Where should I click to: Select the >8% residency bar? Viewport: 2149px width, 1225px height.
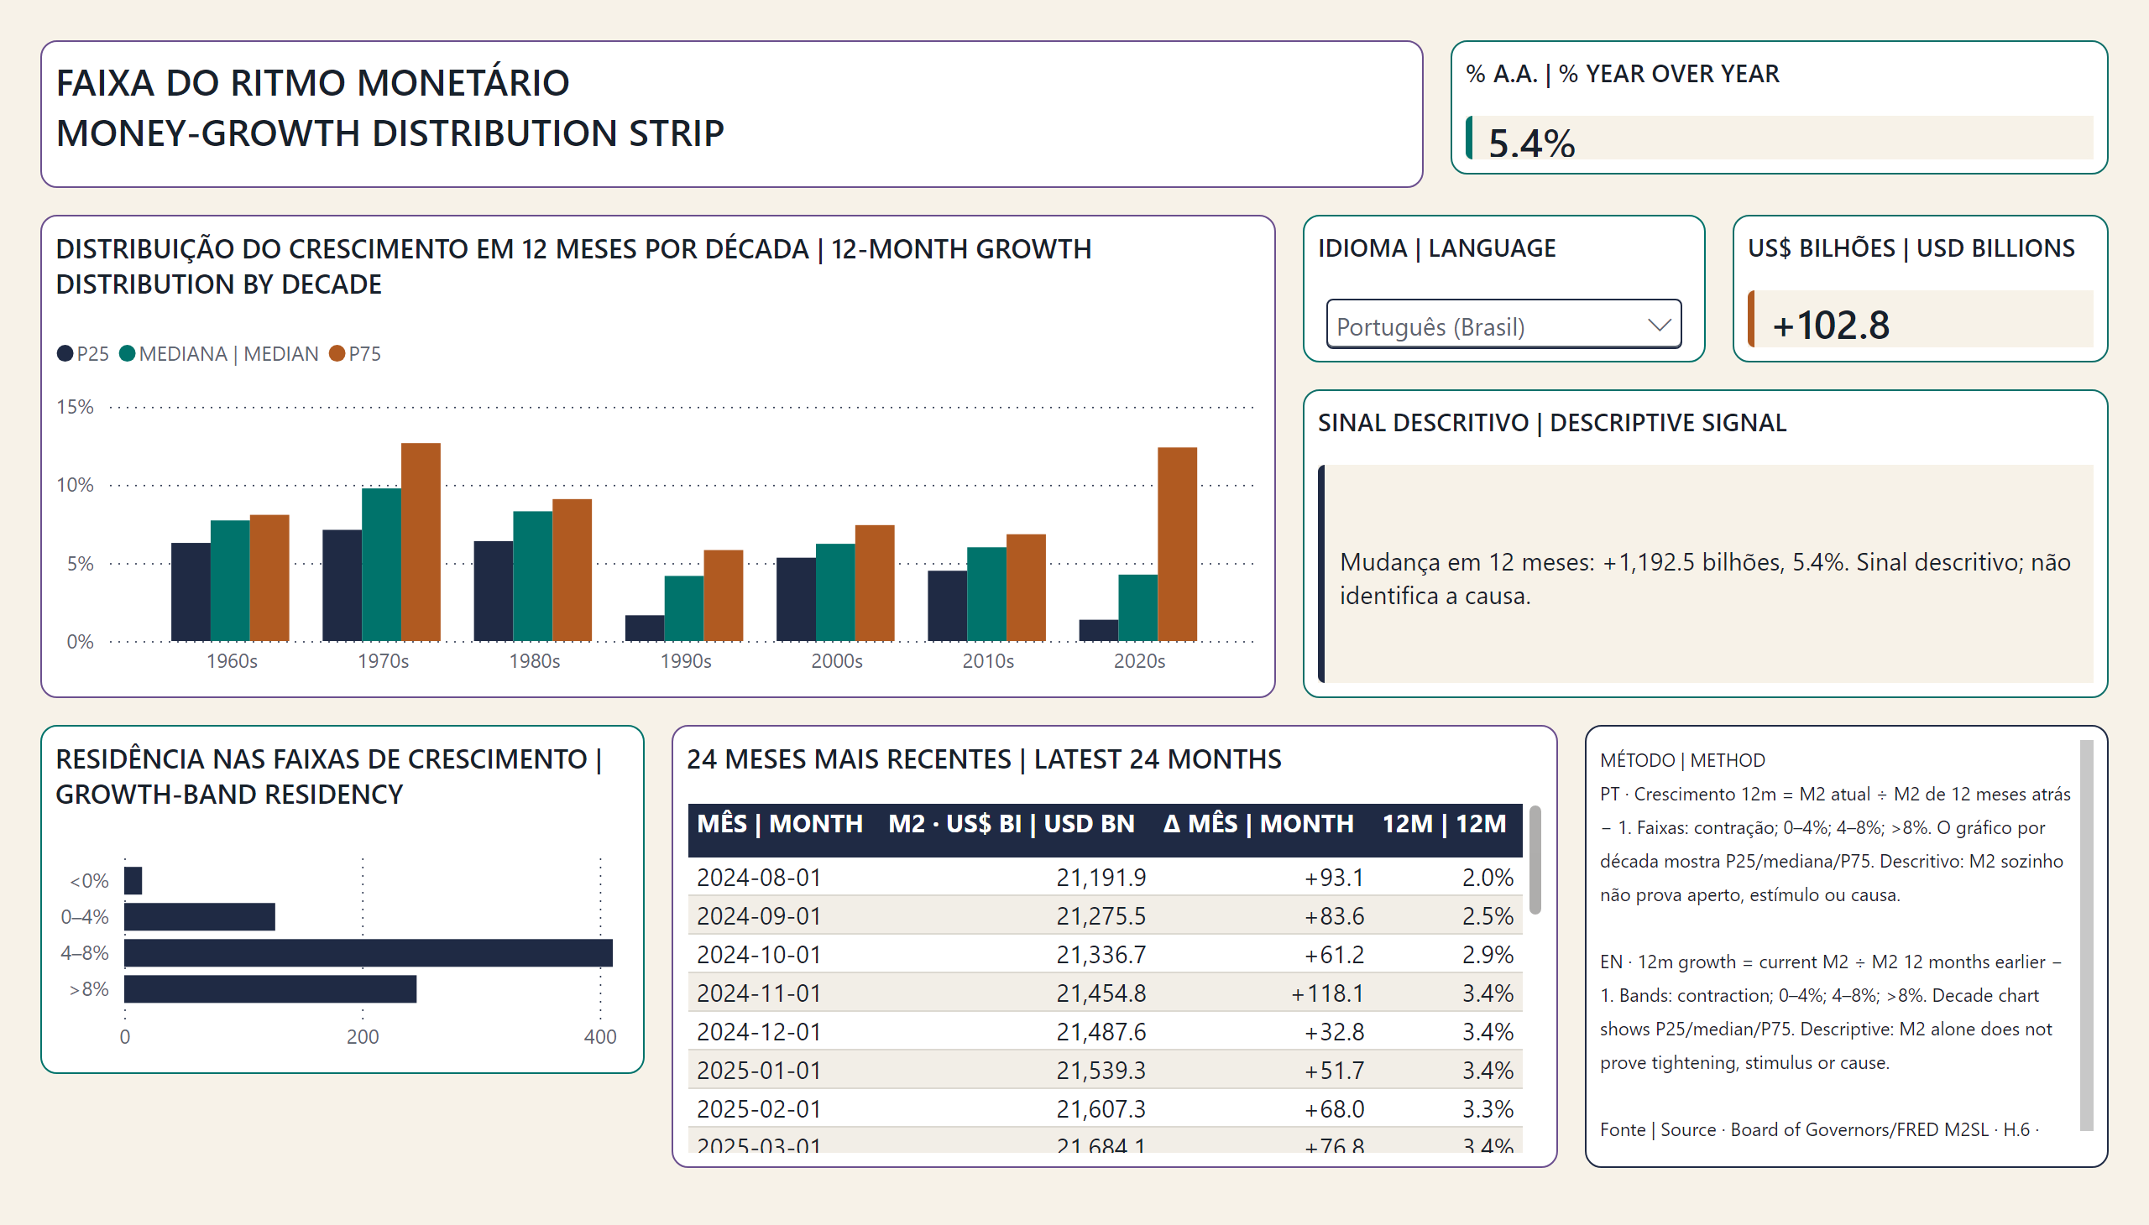tap(270, 989)
